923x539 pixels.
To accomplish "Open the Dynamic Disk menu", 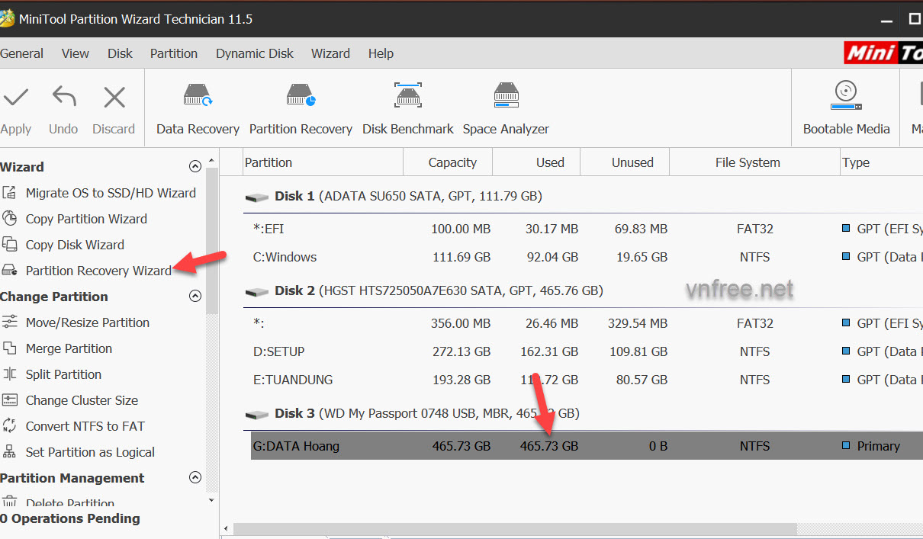I will 254,53.
